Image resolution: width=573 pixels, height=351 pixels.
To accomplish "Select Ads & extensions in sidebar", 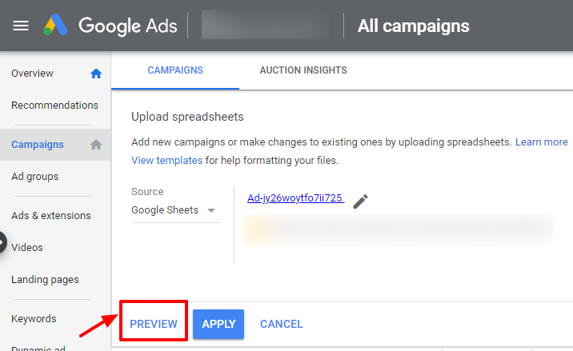I will click(50, 216).
